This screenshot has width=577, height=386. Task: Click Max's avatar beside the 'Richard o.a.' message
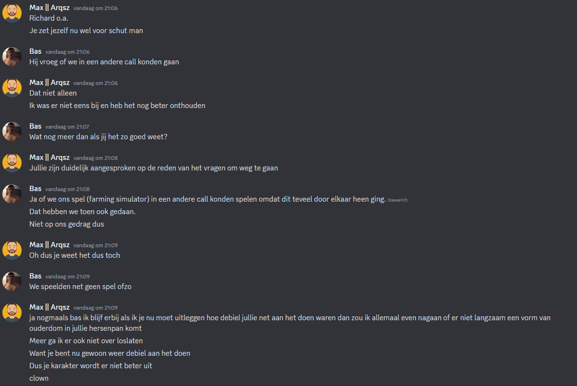click(x=12, y=13)
